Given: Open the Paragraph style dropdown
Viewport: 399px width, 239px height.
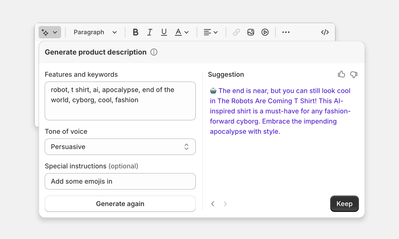Looking at the screenshot, I should (x=95, y=32).
